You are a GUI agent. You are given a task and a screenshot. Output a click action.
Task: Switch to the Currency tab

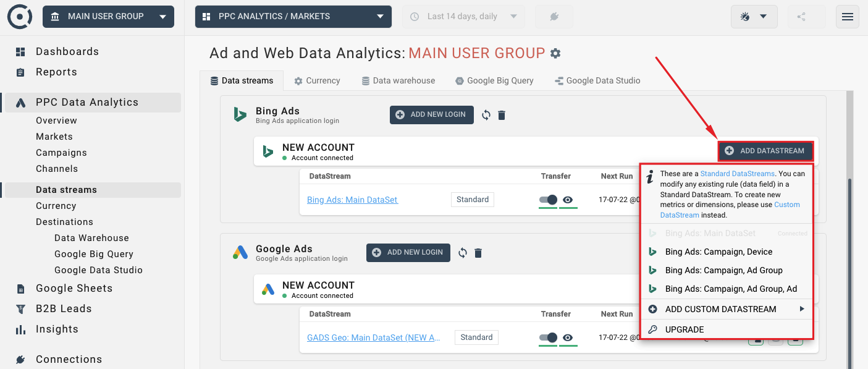click(317, 80)
